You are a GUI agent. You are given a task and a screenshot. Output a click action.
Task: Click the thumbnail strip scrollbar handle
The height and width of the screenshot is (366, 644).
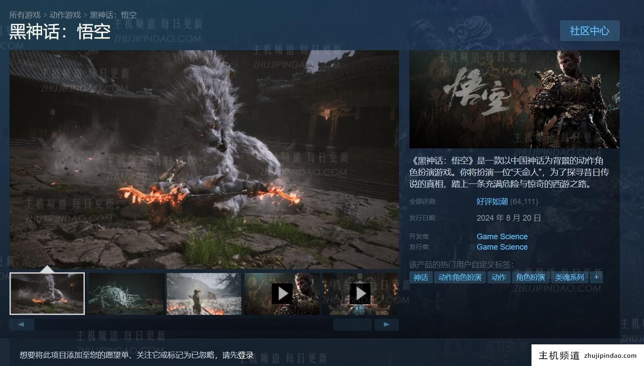(x=353, y=324)
